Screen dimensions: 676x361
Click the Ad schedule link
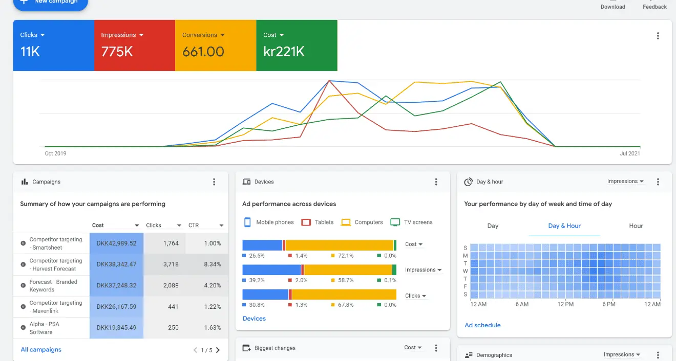click(482, 325)
